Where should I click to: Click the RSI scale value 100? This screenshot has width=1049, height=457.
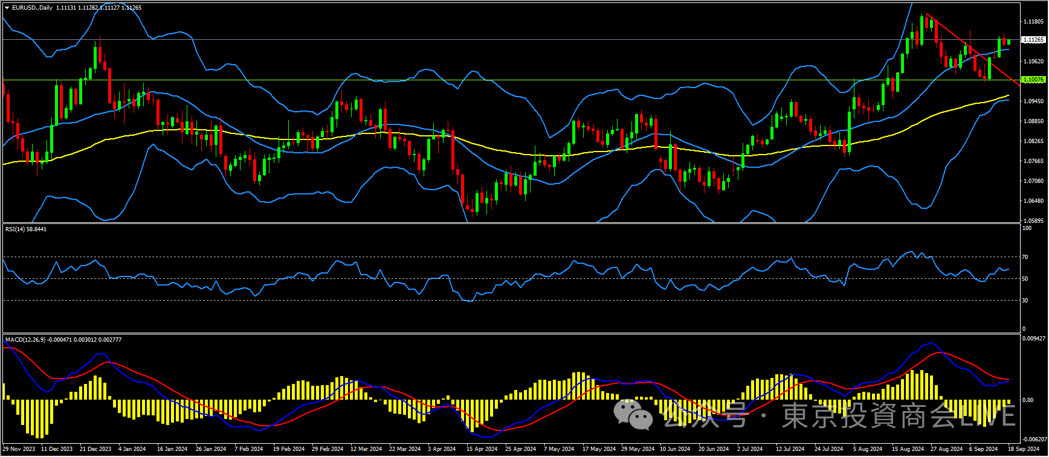point(1027,228)
